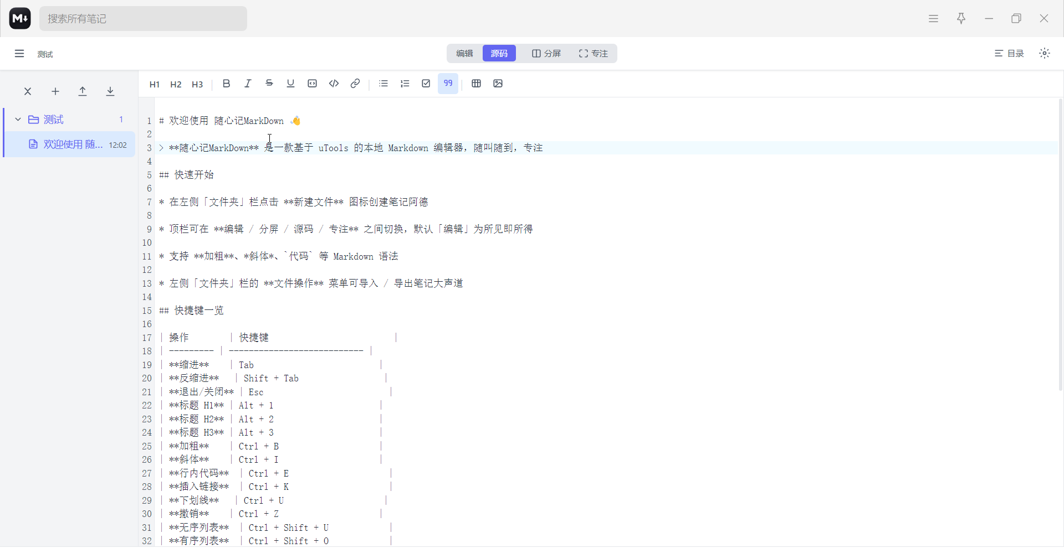
Task: Open the 目录 outline panel
Action: coord(1009,54)
